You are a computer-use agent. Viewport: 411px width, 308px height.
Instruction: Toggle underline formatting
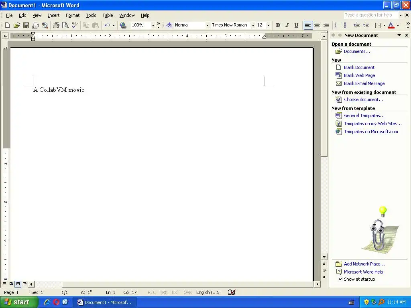[x=296, y=25]
